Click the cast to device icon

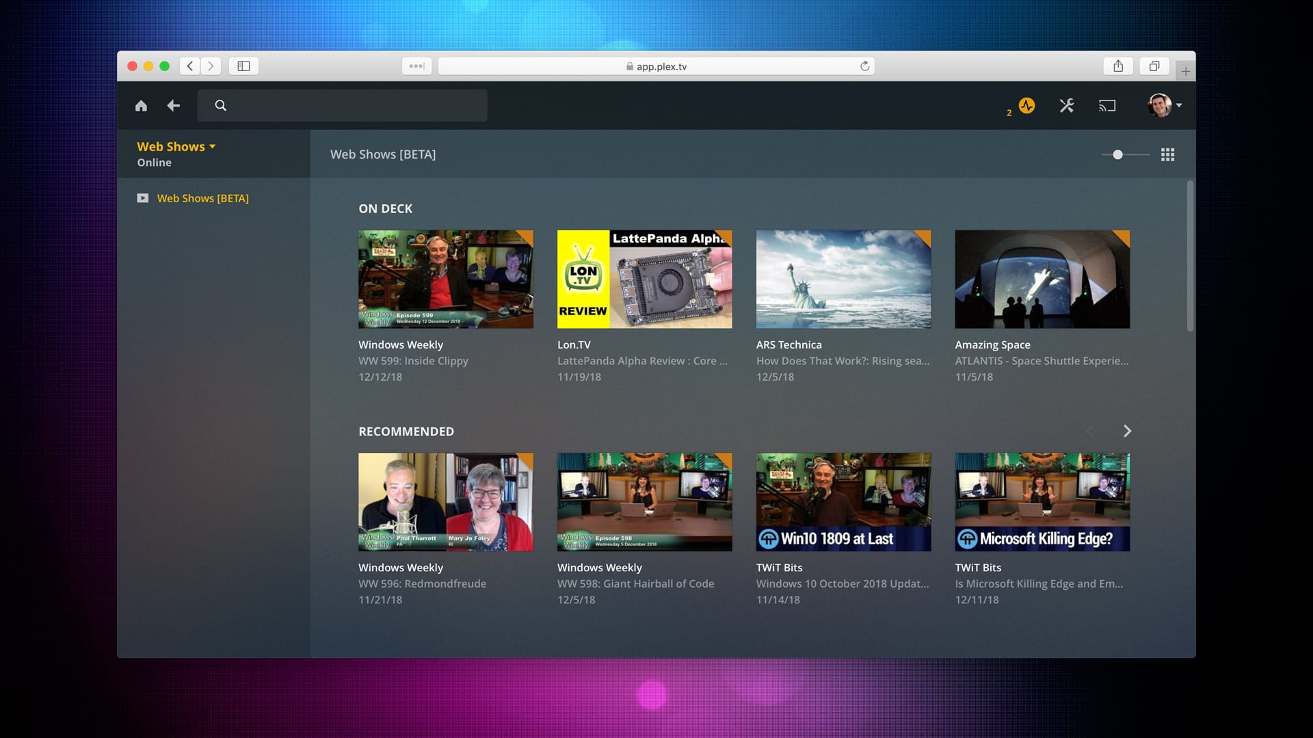pyautogui.click(x=1107, y=105)
